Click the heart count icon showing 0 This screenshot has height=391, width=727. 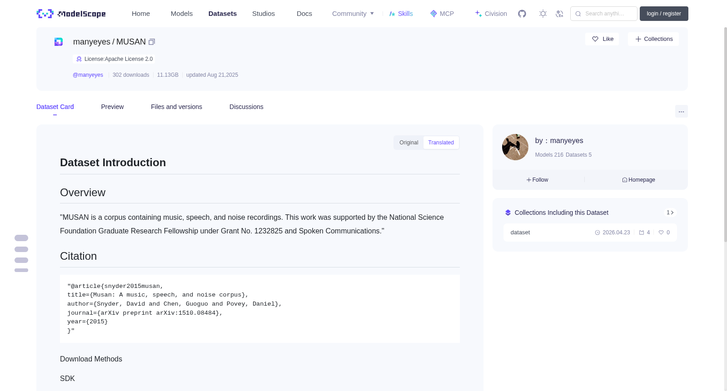coord(661,233)
